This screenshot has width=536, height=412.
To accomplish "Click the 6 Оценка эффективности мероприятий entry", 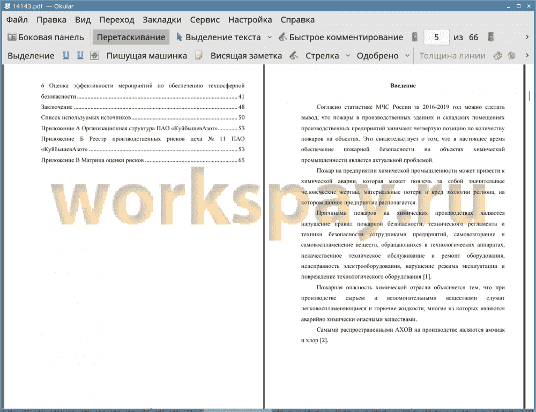I will click(x=143, y=91).
